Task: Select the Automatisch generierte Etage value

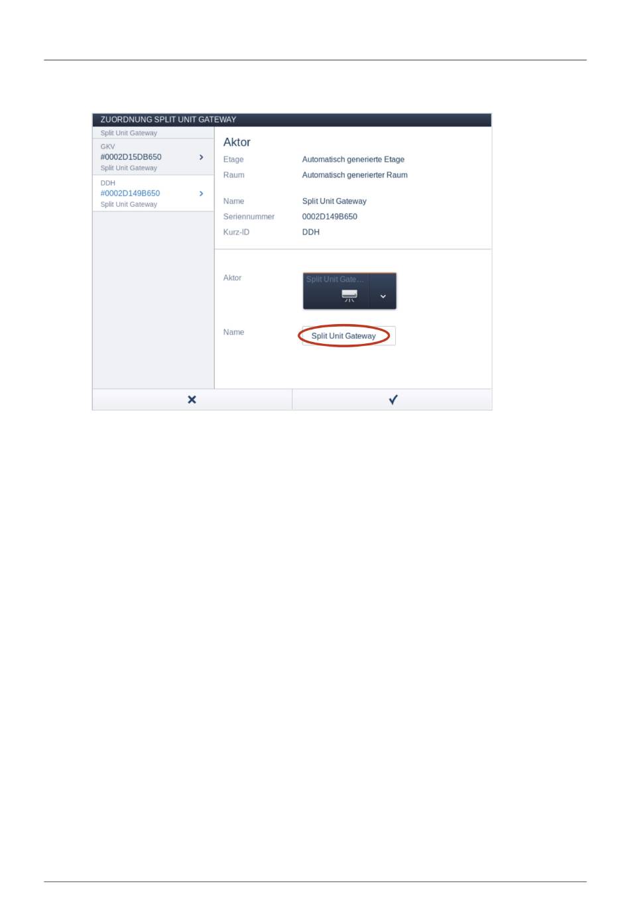Action: point(353,160)
